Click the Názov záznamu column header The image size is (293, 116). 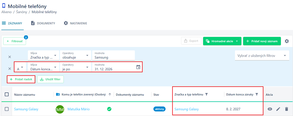(x=24, y=95)
